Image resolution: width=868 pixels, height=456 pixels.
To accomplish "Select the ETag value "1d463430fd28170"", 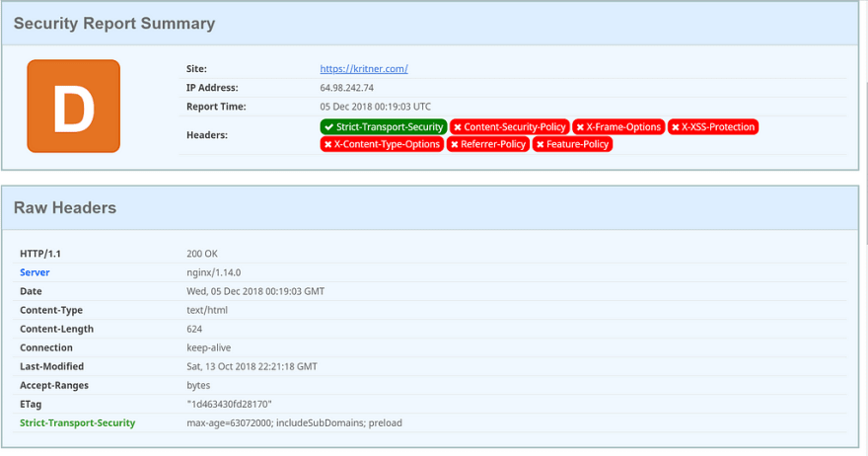I will 229,404.
